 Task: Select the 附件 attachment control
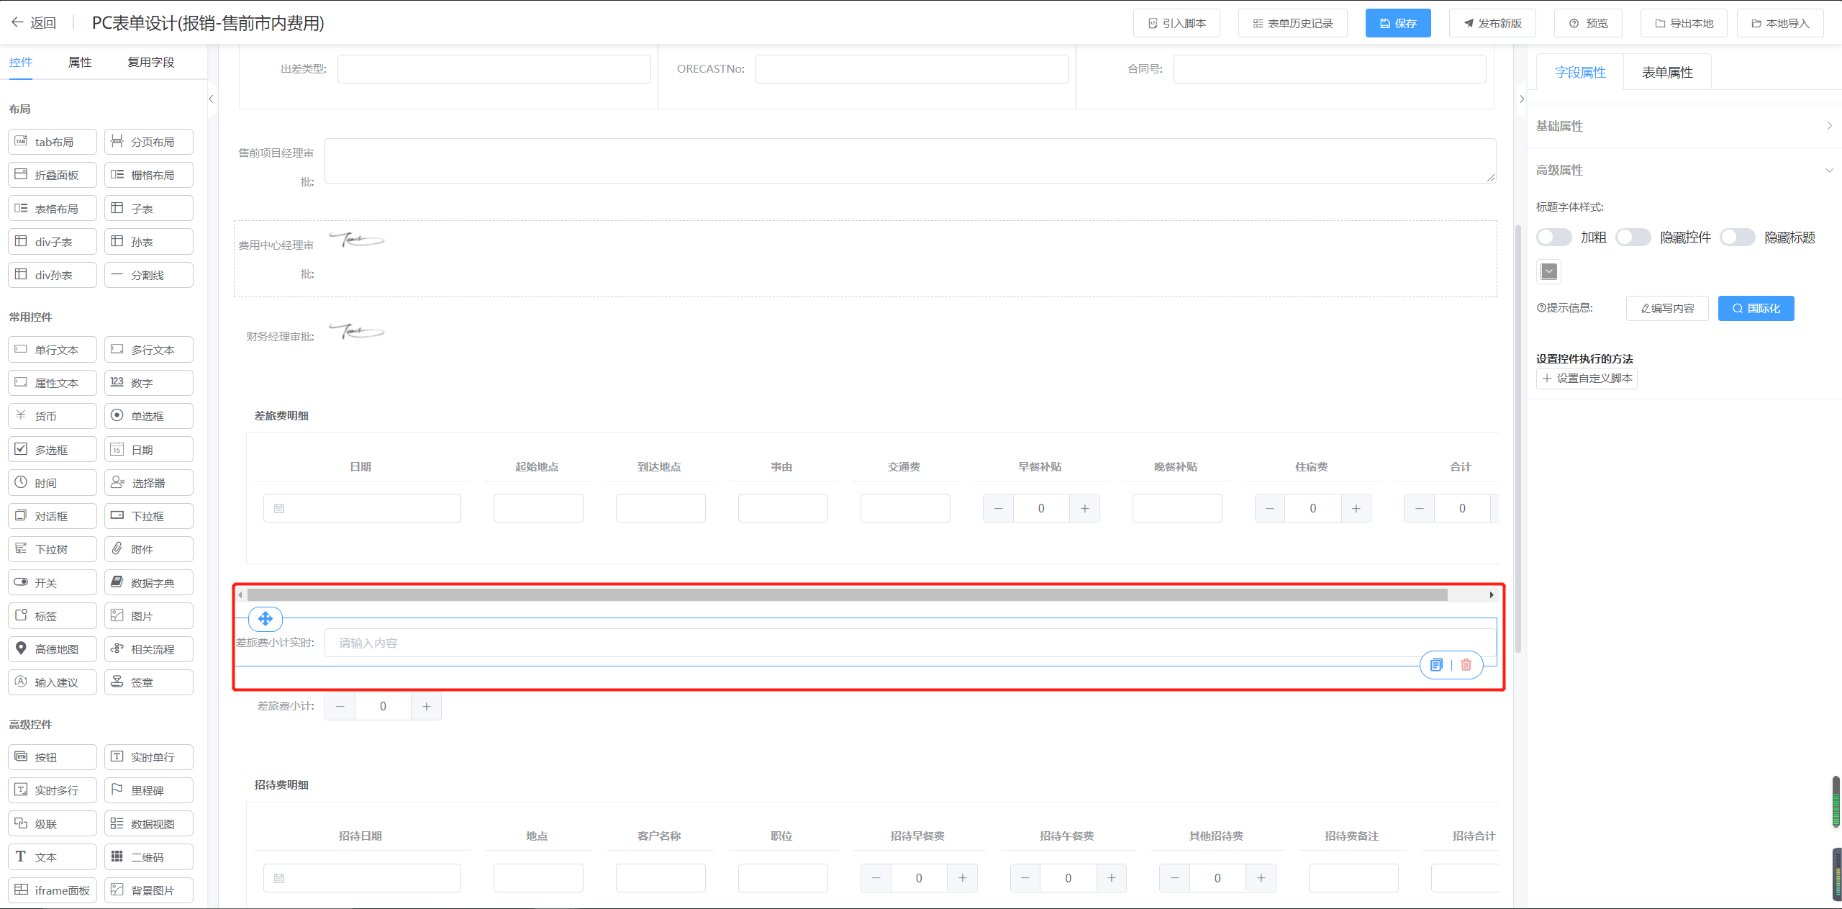(148, 549)
